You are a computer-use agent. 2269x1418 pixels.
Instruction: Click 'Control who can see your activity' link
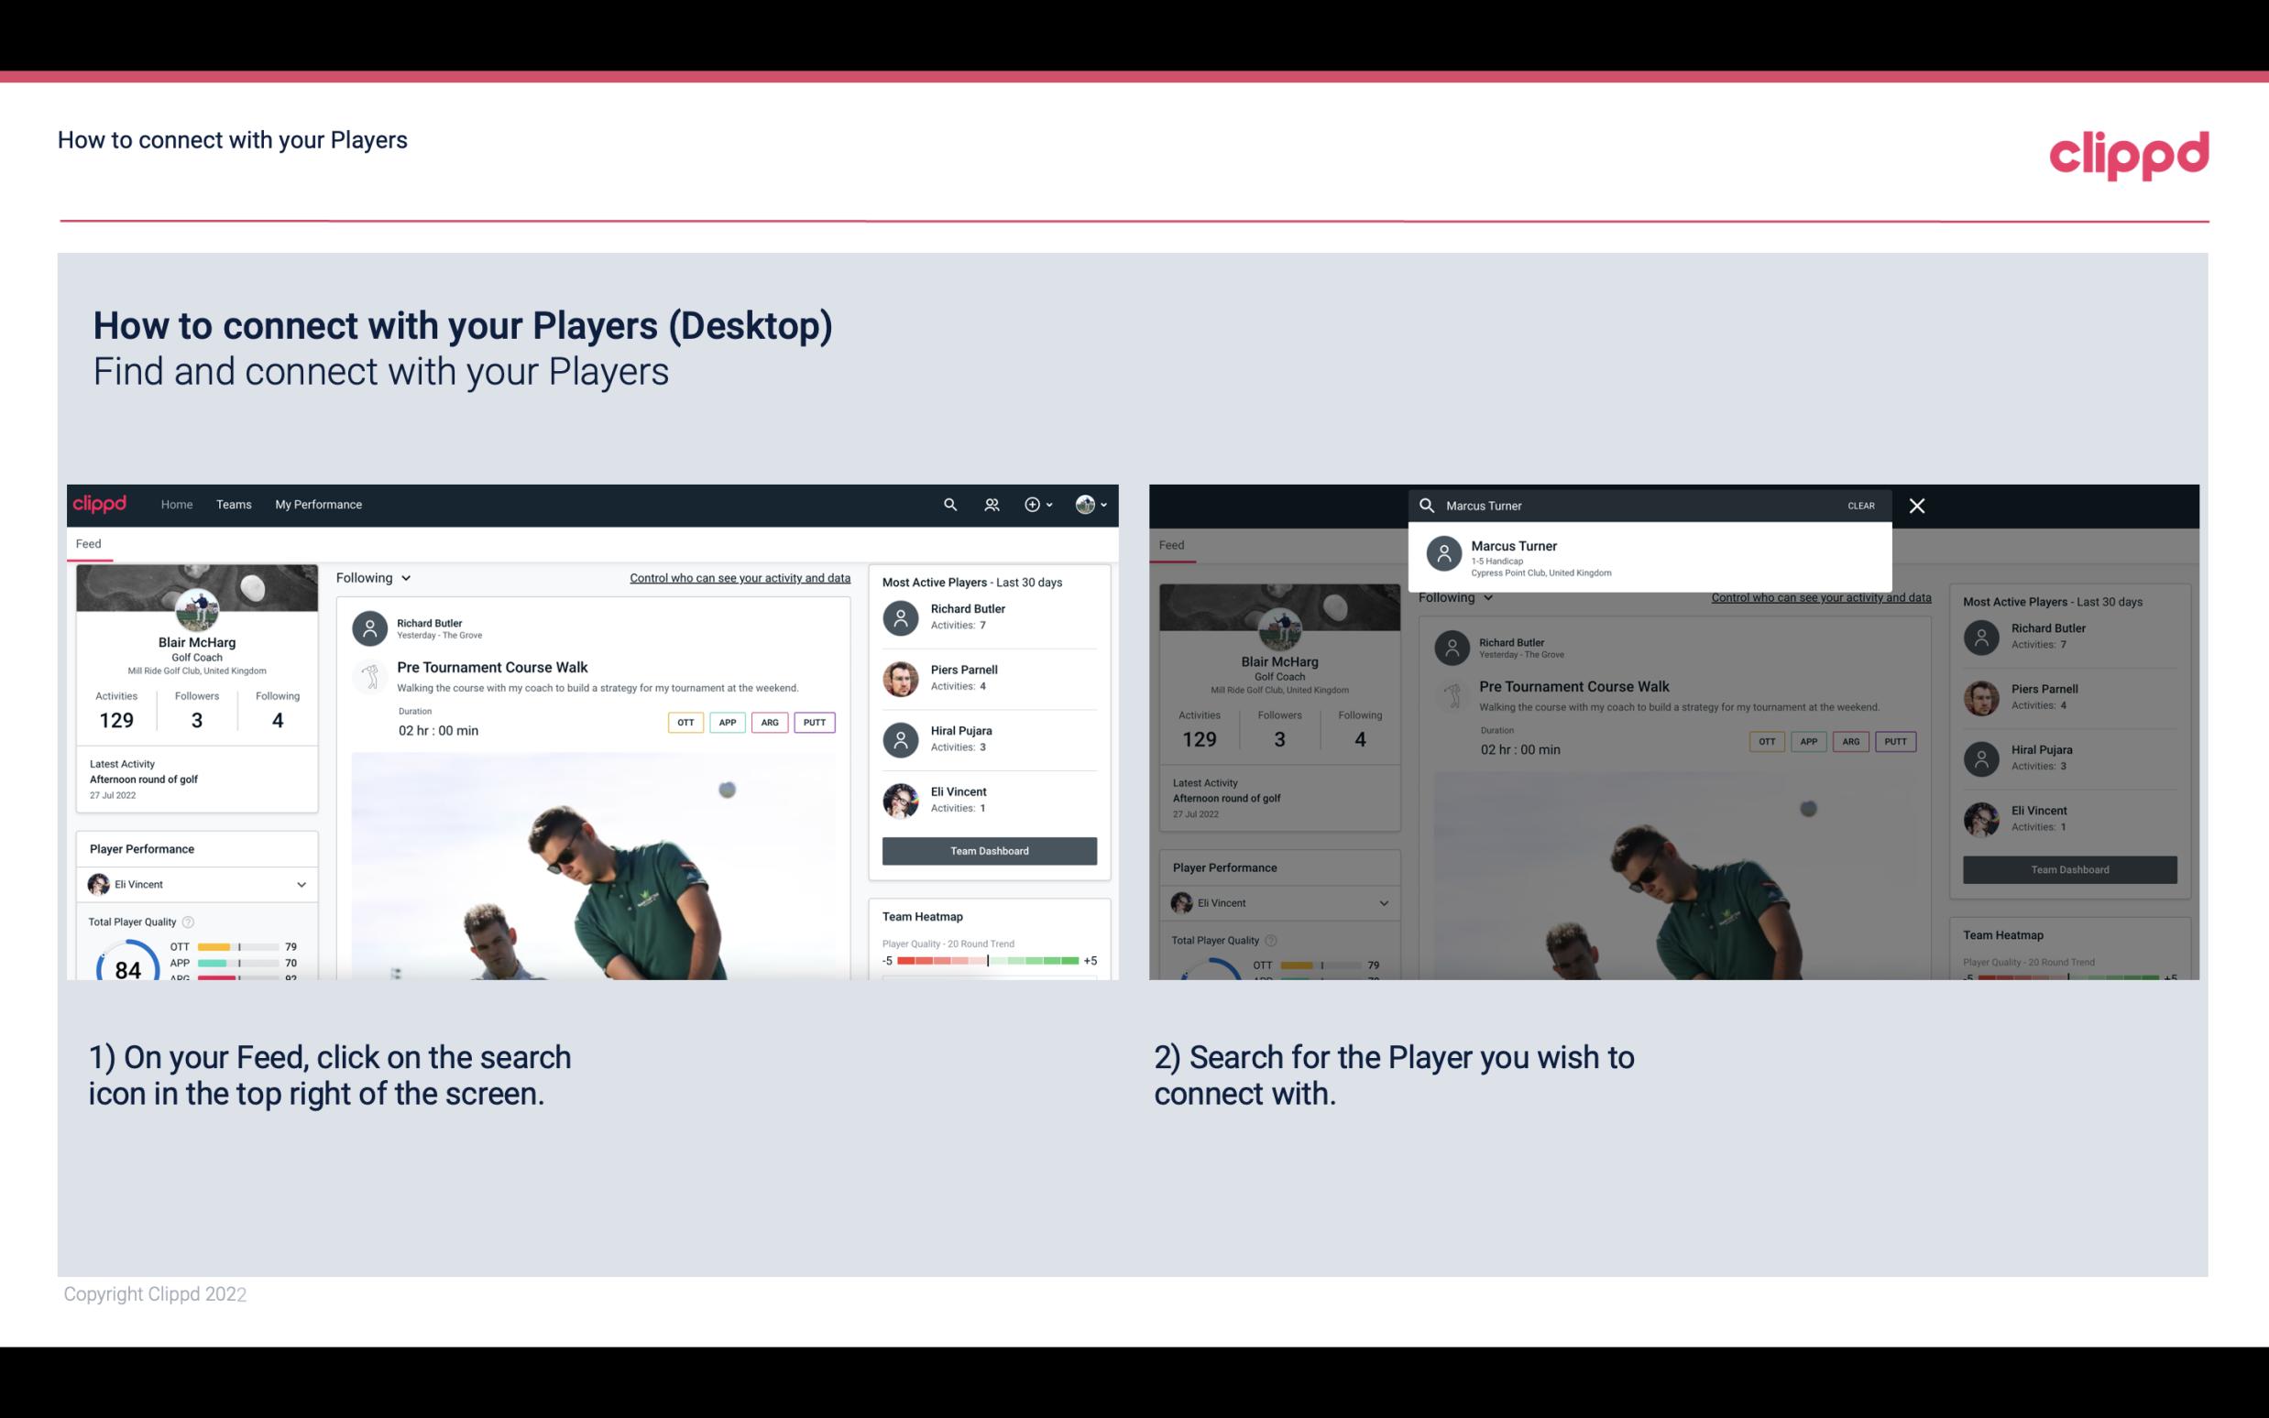tap(739, 577)
